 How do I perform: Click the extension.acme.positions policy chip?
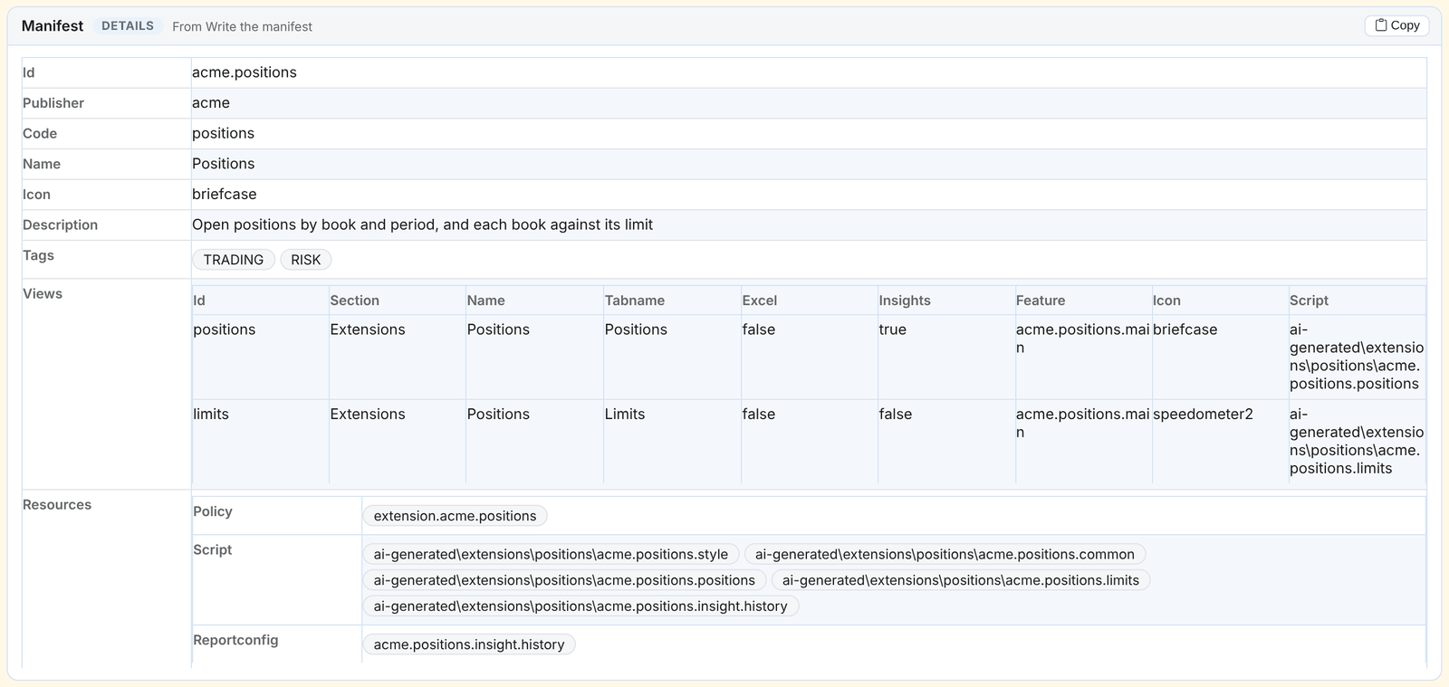click(455, 516)
